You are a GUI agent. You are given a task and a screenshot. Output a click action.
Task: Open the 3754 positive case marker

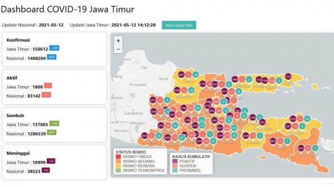pos(161,126)
